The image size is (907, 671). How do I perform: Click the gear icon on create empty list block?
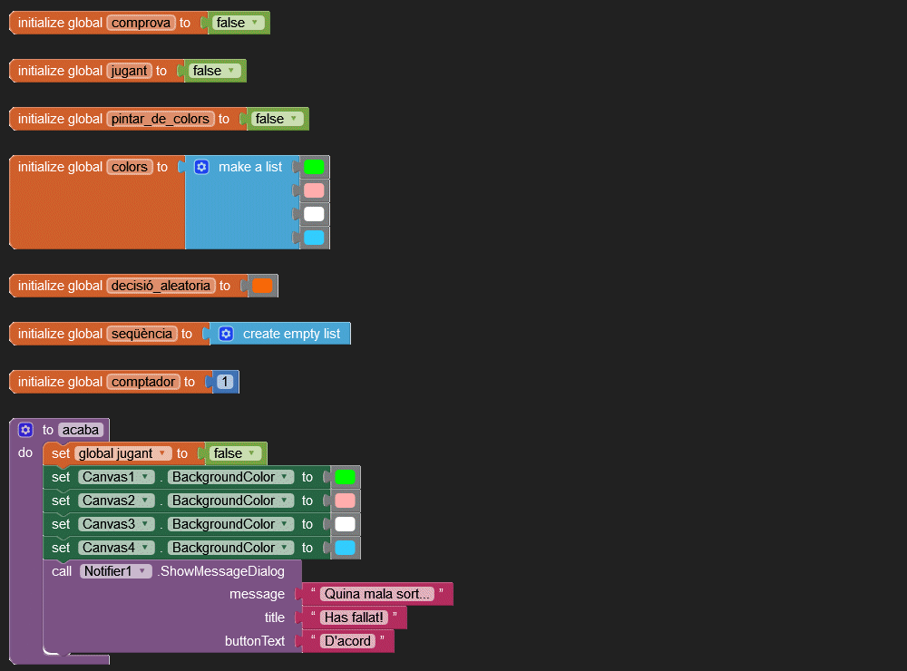[226, 334]
